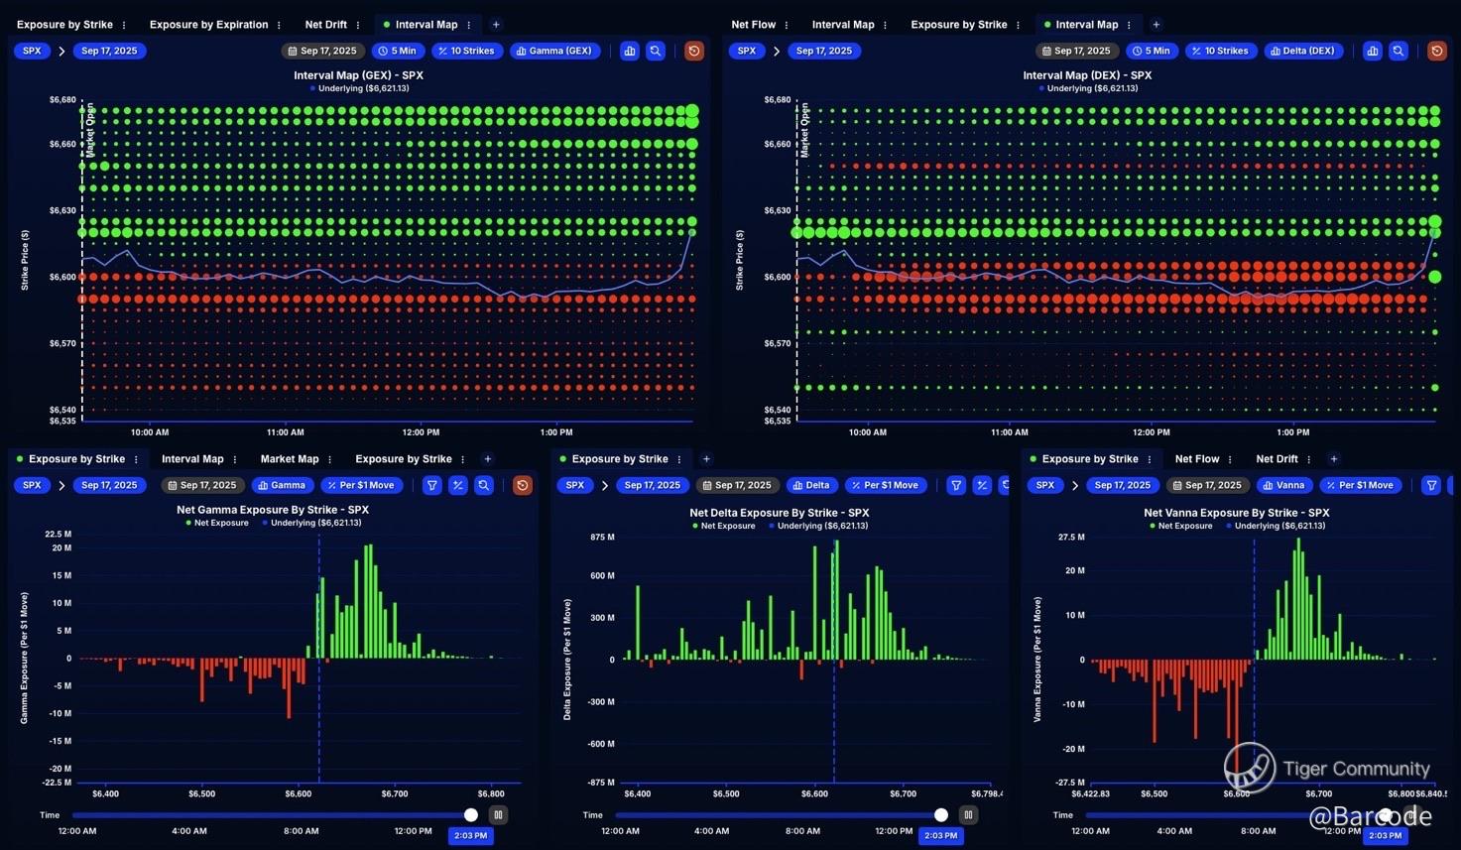
Task: Click the filter icon in the Vanna panel
Action: [x=1431, y=485]
